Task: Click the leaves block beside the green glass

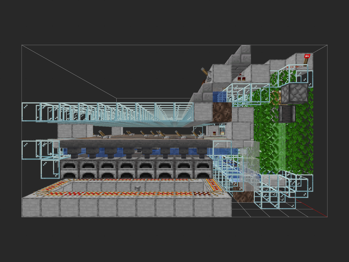Action: 300,146
